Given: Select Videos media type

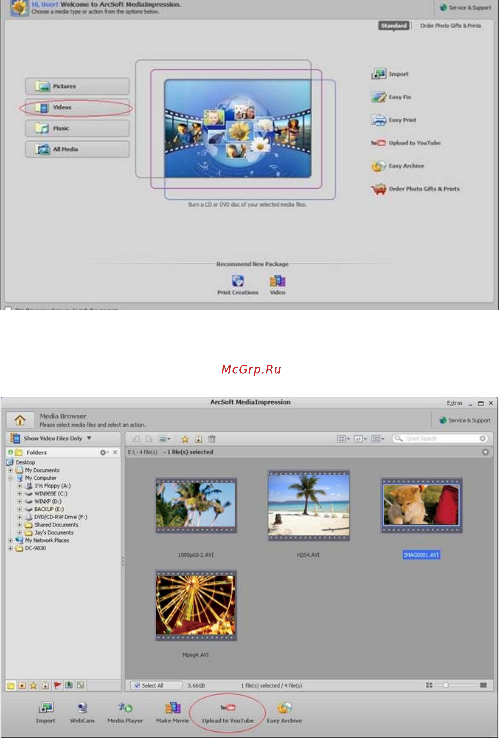Looking at the screenshot, I should pyautogui.click(x=78, y=107).
